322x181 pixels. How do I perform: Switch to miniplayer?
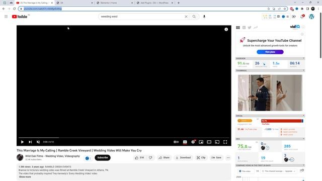tap(201, 142)
